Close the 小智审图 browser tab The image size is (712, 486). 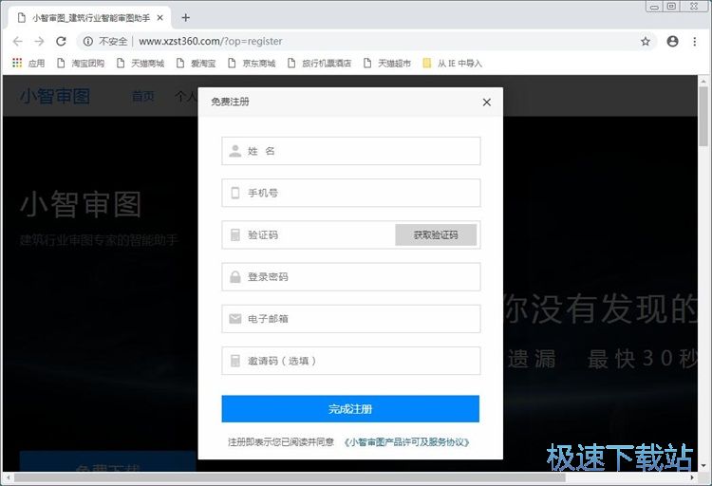tap(159, 18)
